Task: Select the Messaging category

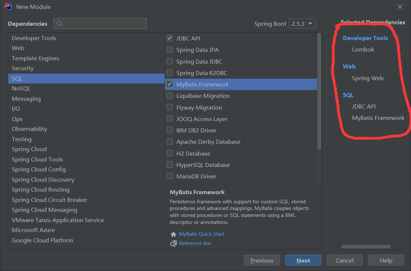Action: click(x=86, y=99)
